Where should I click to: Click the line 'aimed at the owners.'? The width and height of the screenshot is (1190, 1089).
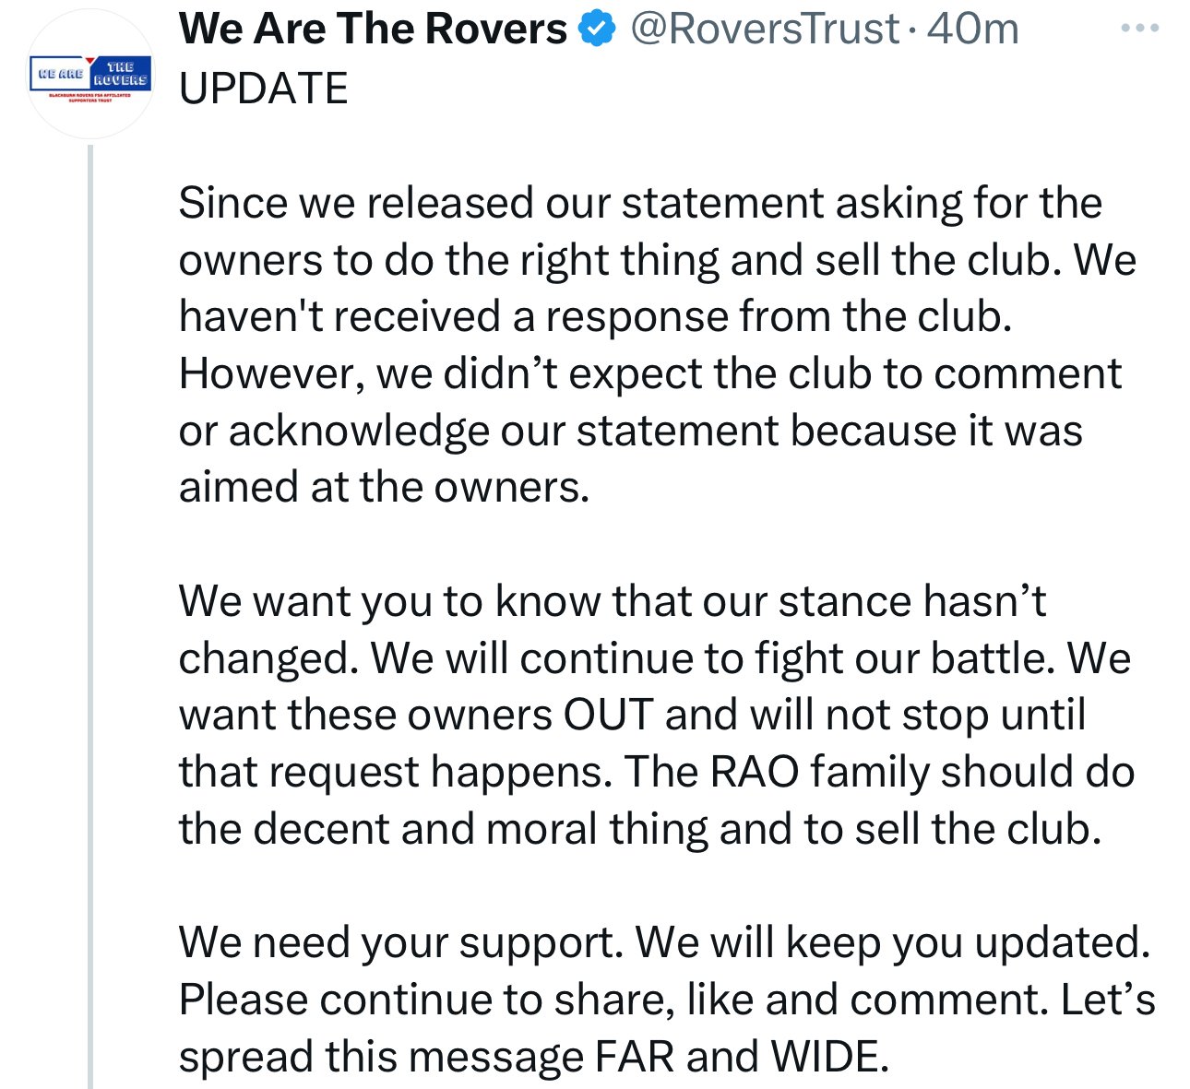384,487
